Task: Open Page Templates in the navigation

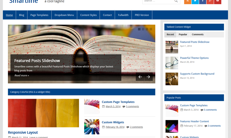Action: [x=39, y=15]
